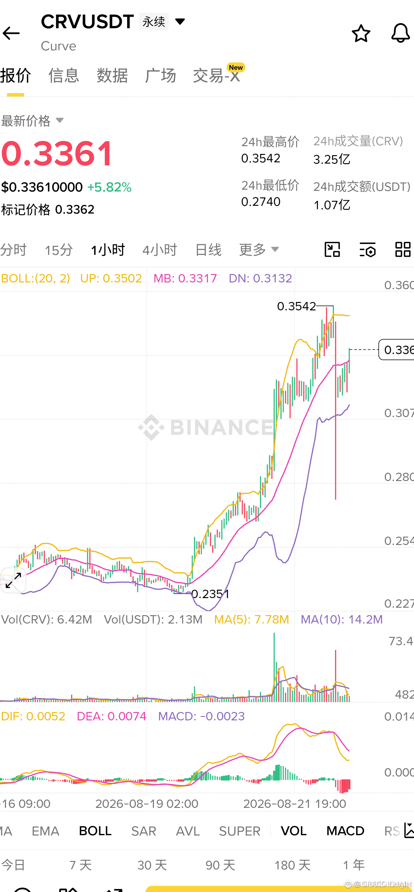This screenshot has width=414, height=892.
Task: Toggle the SAR indicator
Action: [x=144, y=831]
